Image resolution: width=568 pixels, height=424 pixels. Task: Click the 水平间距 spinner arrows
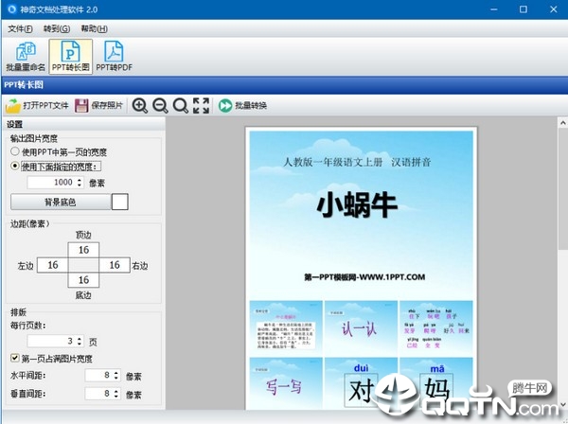(x=115, y=375)
